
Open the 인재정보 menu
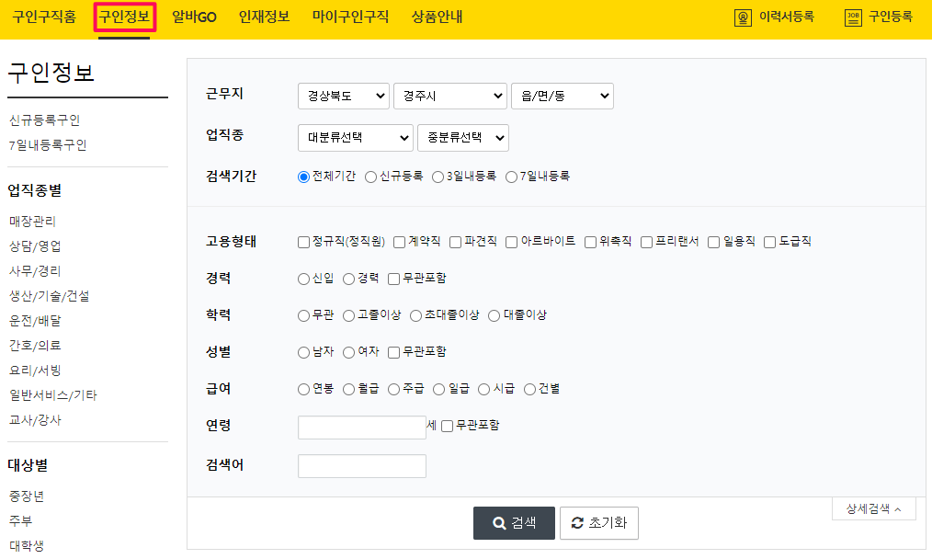pos(264,17)
